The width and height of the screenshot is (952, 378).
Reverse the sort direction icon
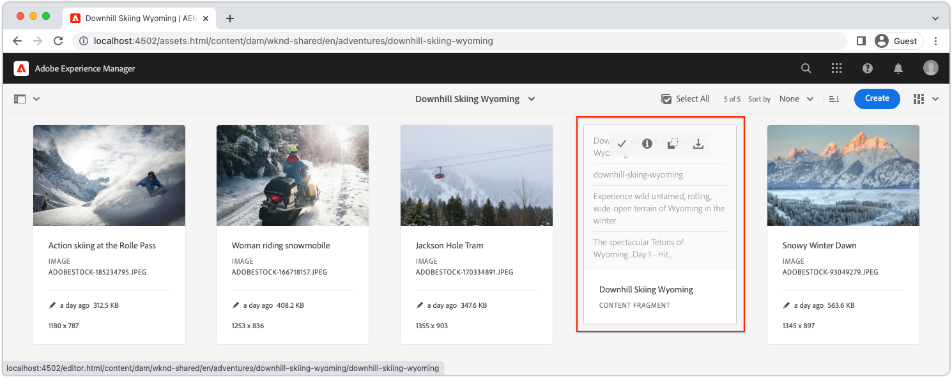[x=834, y=99]
